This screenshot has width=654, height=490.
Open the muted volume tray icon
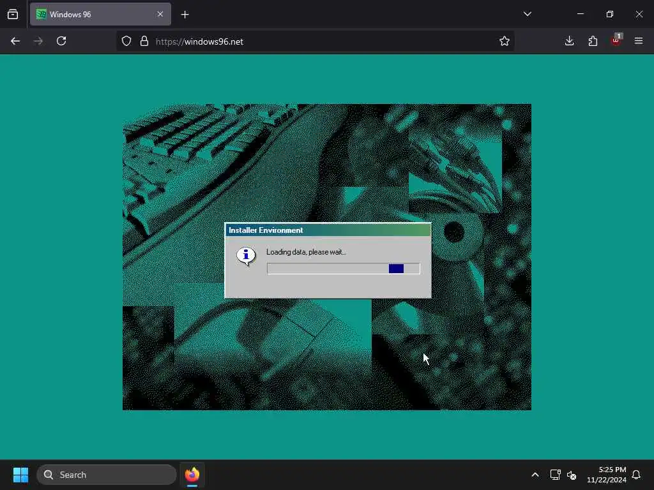click(572, 475)
